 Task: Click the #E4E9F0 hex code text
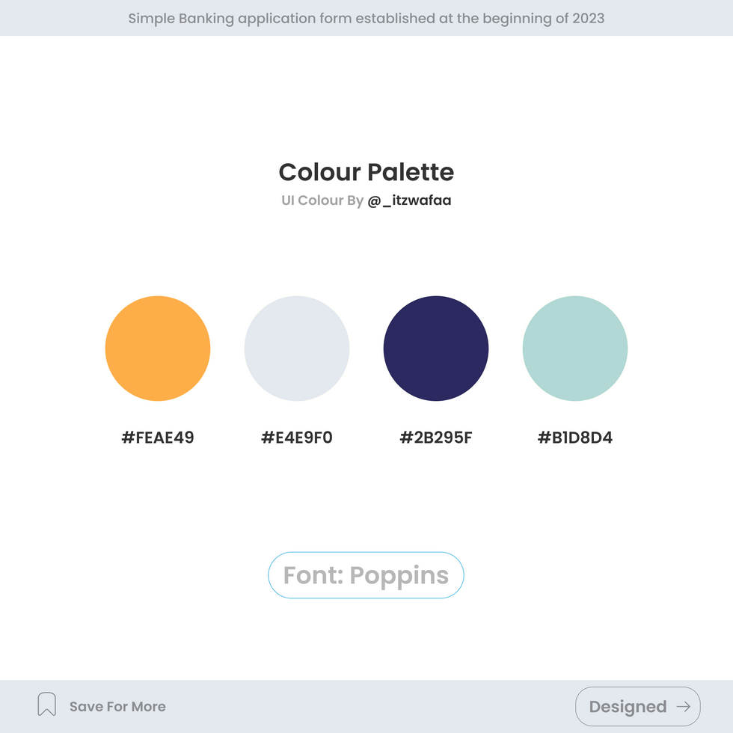[x=297, y=438]
